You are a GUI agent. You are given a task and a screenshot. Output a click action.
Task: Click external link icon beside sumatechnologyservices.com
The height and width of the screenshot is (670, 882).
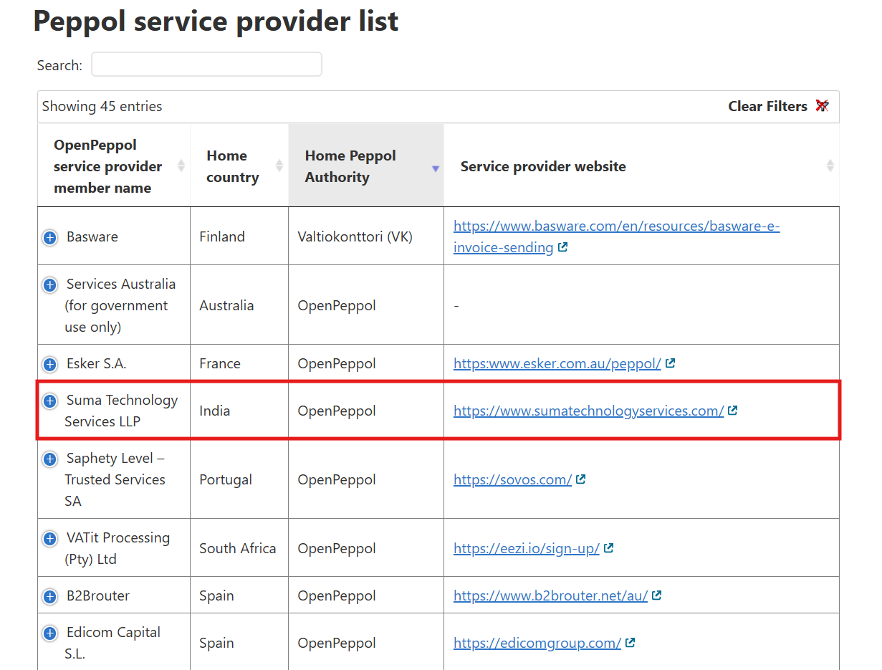click(732, 411)
